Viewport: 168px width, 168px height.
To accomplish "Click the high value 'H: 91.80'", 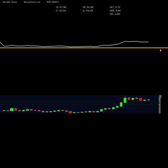I will point(88,7).
